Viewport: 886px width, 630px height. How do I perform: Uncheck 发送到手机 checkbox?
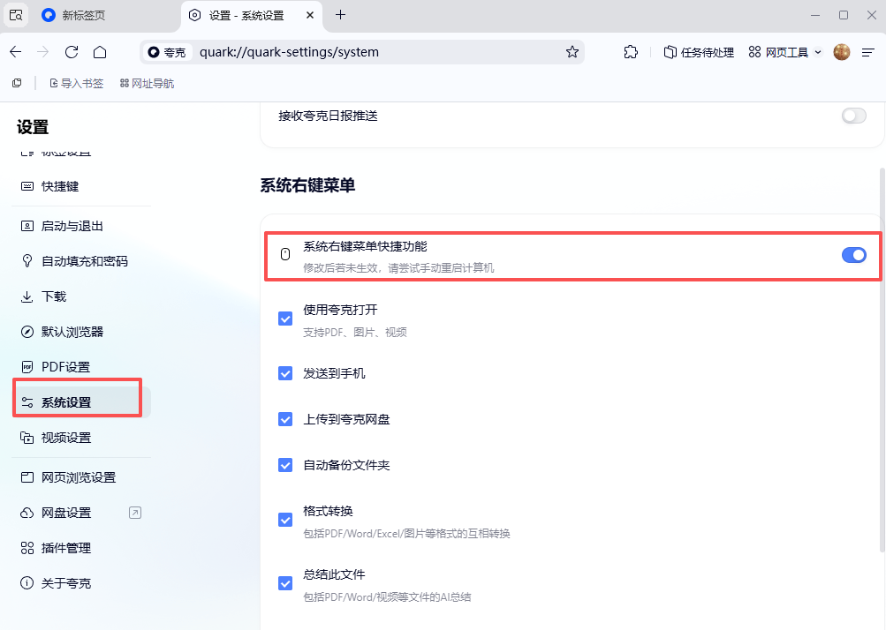click(x=285, y=374)
